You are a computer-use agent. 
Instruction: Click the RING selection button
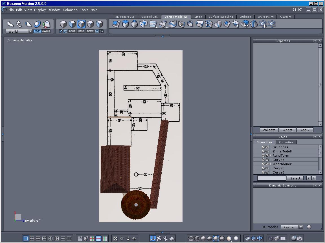tap(81, 31)
